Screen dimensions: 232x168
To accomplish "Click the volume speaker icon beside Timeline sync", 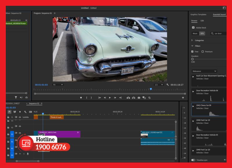I will click(225, 160).
